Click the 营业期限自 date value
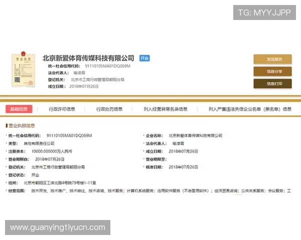Screen dimensions: 301x240 point(50,159)
